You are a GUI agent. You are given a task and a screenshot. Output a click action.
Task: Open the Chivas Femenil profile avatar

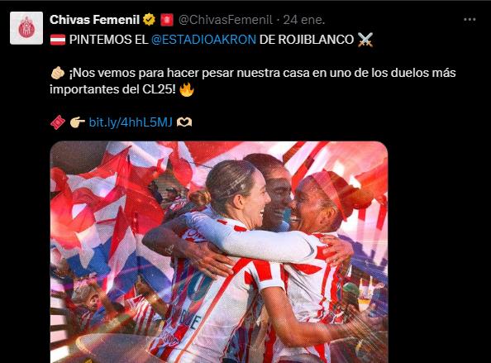point(26,28)
